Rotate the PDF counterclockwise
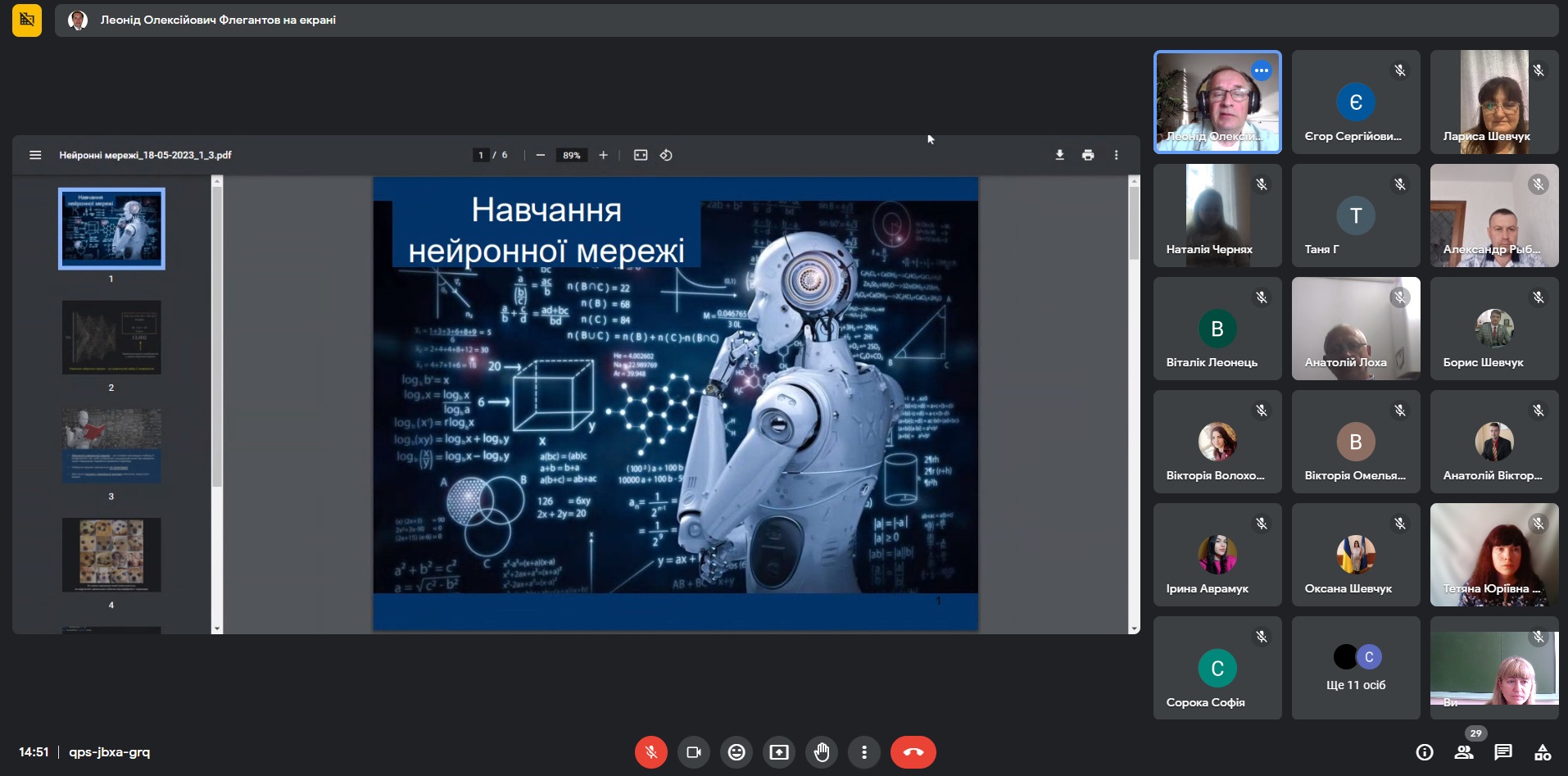This screenshot has height=776, width=1568. [x=666, y=155]
